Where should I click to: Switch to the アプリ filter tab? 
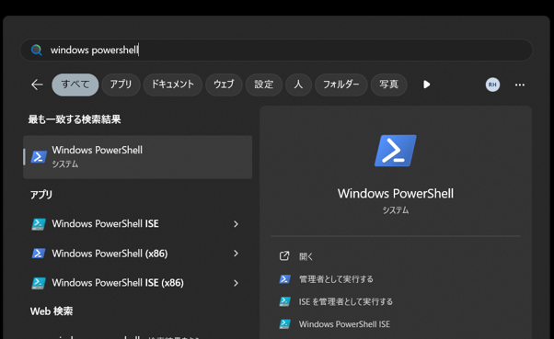pos(121,85)
